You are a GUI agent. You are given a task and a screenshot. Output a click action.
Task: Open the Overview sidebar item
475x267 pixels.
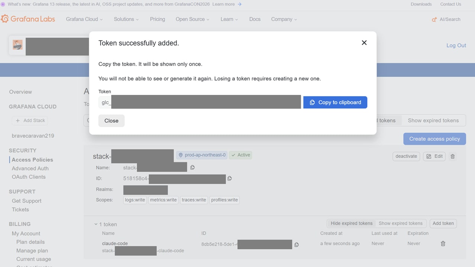click(x=20, y=92)
